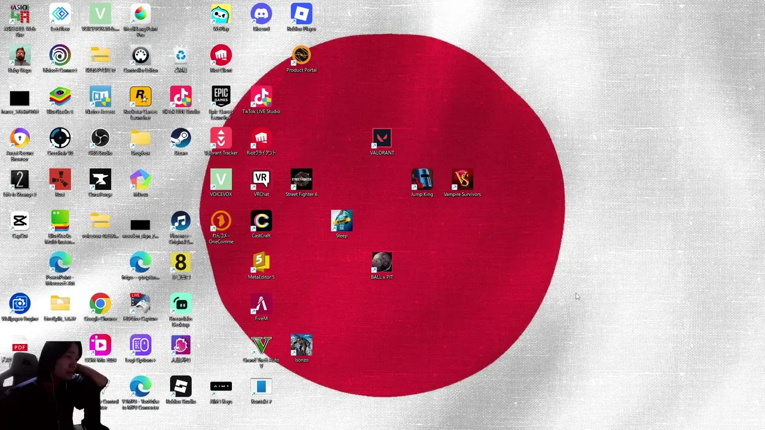The height and width of the screenshot is (430, 765).
Task: Launch Google Chrome from the desktop
Action: click(100, 304)
